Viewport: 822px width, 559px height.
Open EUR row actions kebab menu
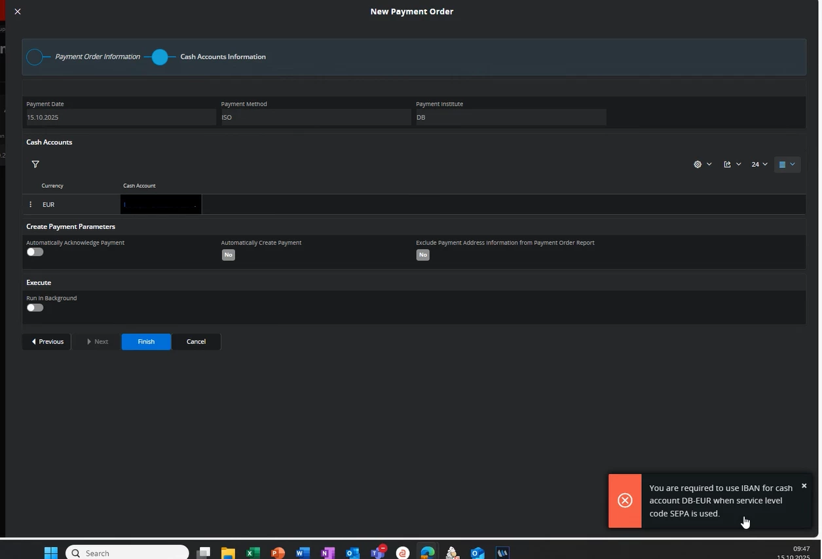[30, 204]
